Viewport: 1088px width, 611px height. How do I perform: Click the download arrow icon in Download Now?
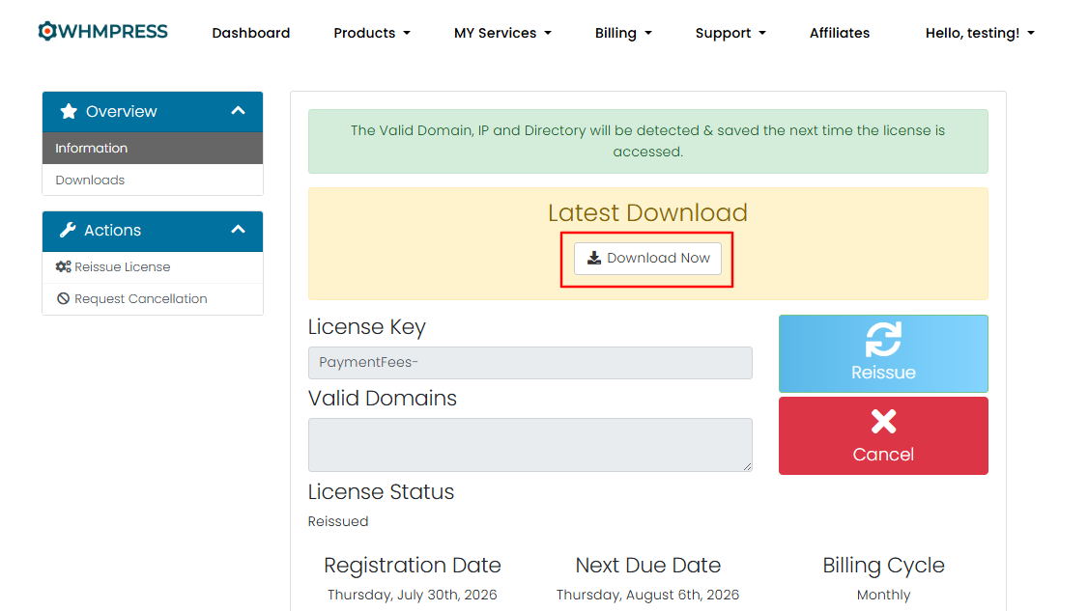click(x=594, y=258)
